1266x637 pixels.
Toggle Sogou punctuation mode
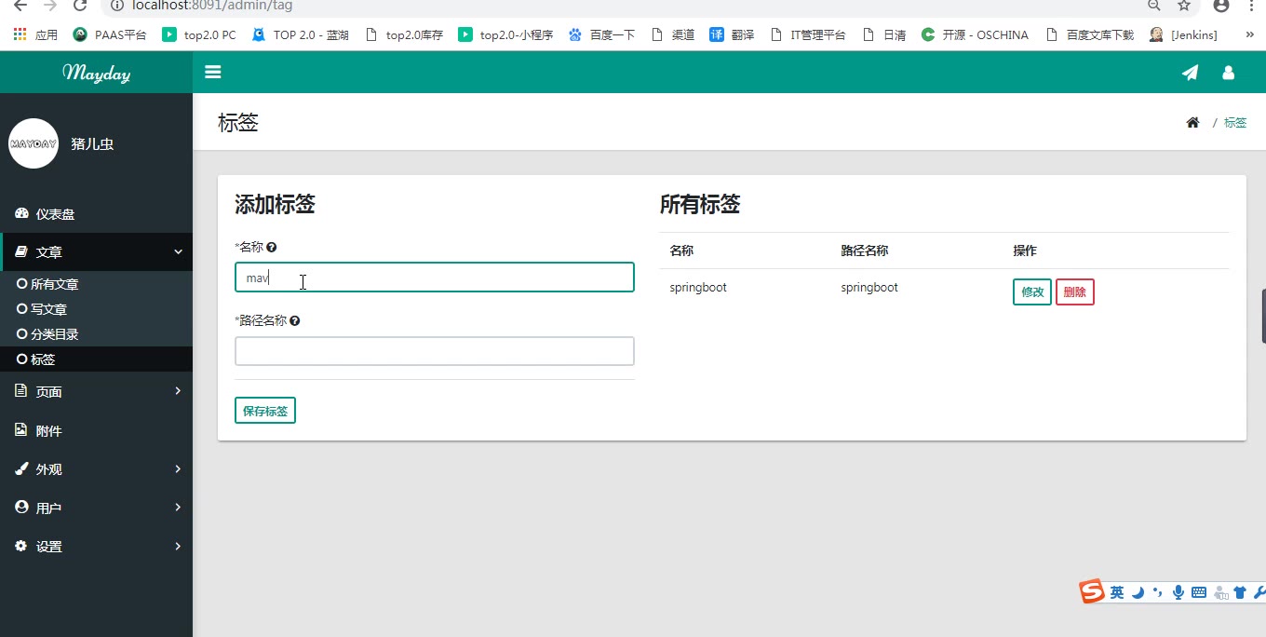tap(1157, 592)
